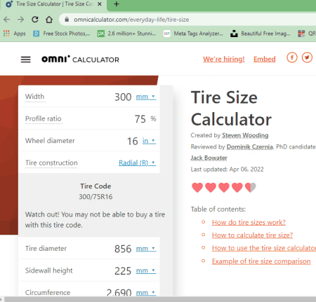Viewport: 316px width, 302px height.
Task: Open the 2.6 million+ Stunning bookmark
Action: tap(126, 34)
